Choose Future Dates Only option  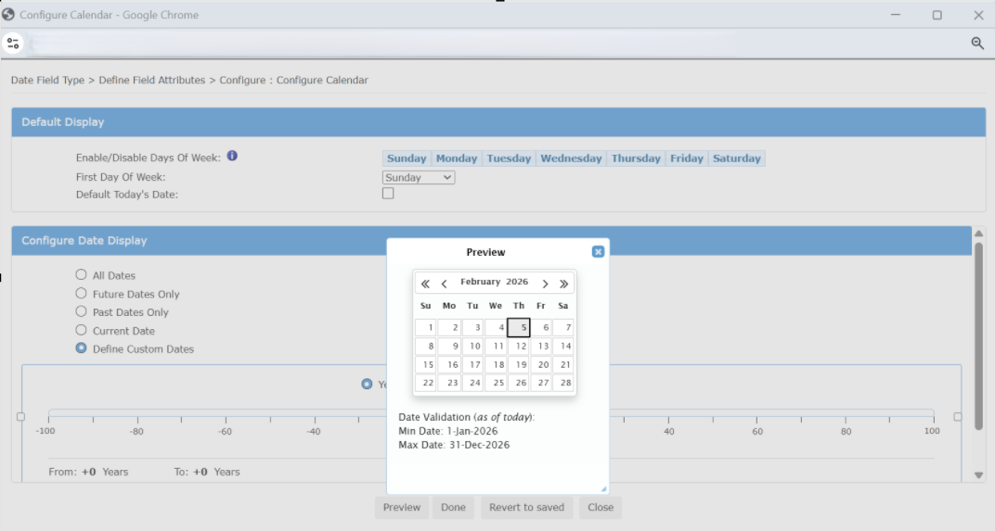(82, 294)
